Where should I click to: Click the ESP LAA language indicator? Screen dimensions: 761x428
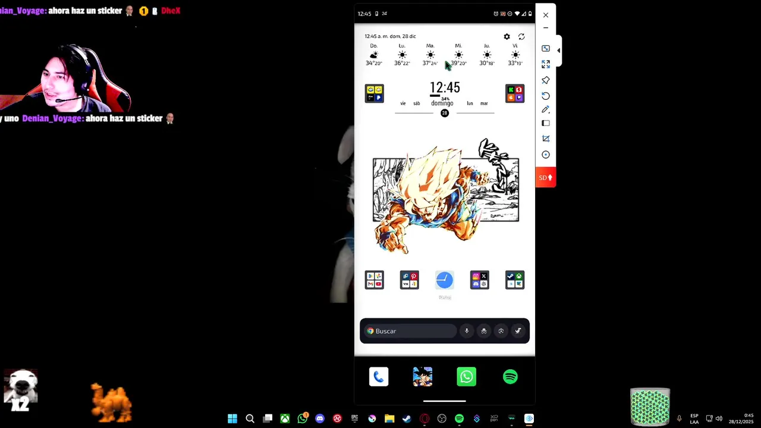[694, 418]
